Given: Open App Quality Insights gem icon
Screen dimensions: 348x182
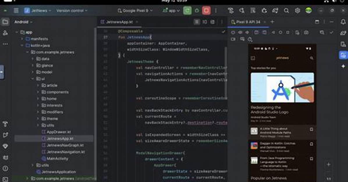Looking at the screenshot, I should (x=5, y=146).
